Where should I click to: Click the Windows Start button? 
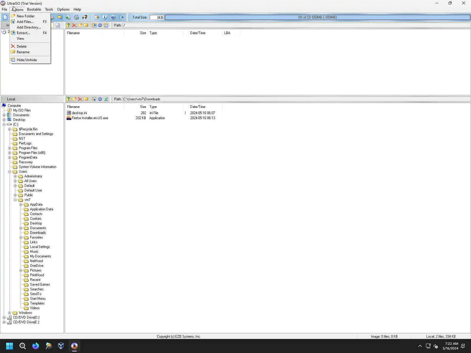click(x=9, y=346)
